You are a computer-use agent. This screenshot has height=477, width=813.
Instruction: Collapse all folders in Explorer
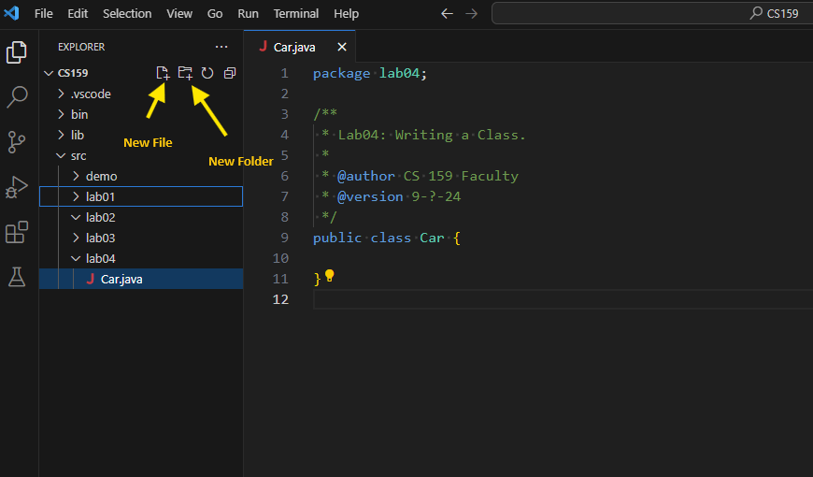click(230, 73)
